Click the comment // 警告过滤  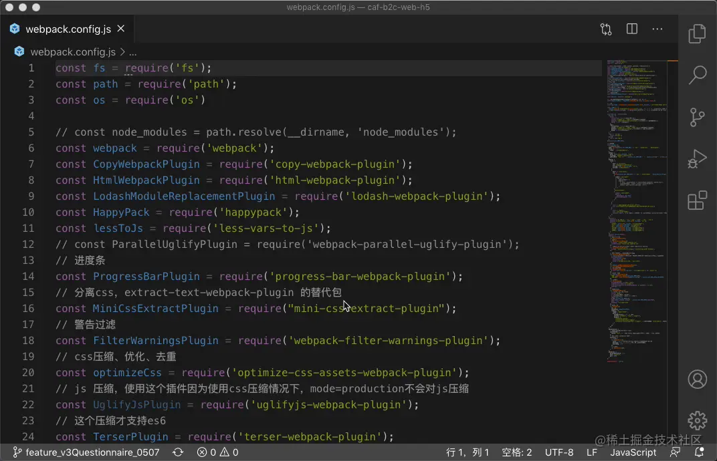coord(86,325)
